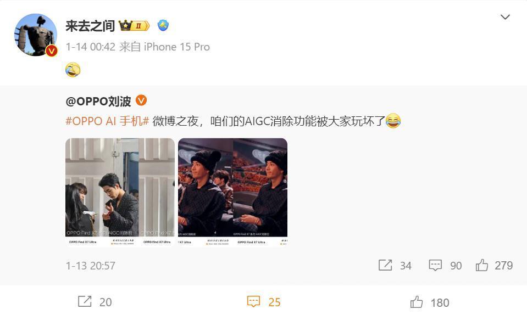Click the blue shield badge beside username

163,25
